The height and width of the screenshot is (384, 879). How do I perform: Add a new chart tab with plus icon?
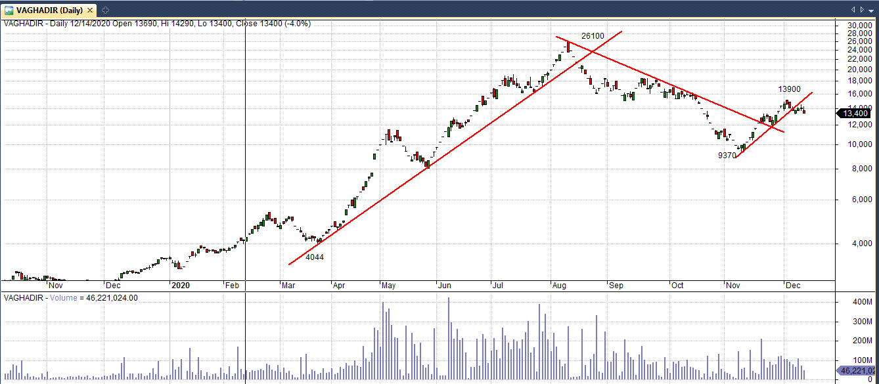coord(106,10)
